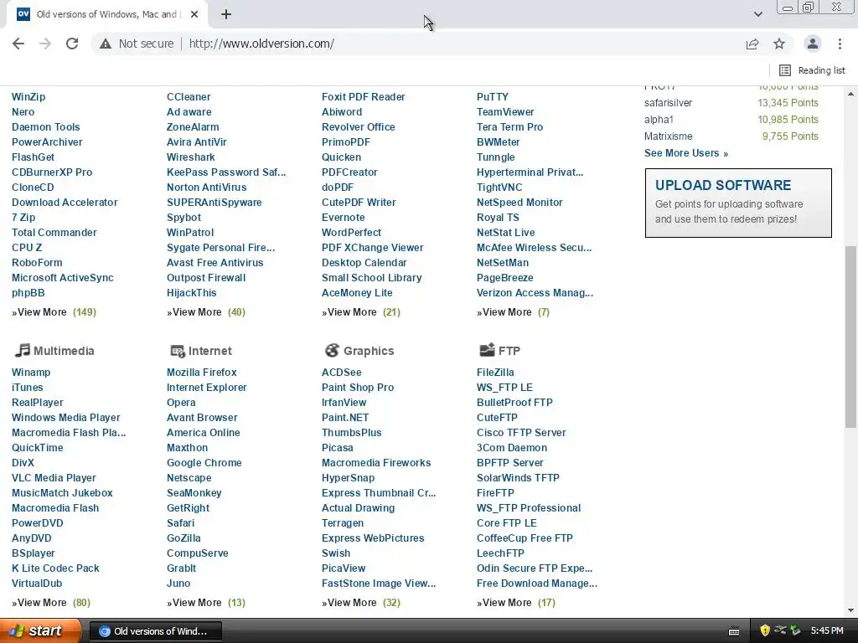Open the Avast Free Antivirus link

(214, 262)
